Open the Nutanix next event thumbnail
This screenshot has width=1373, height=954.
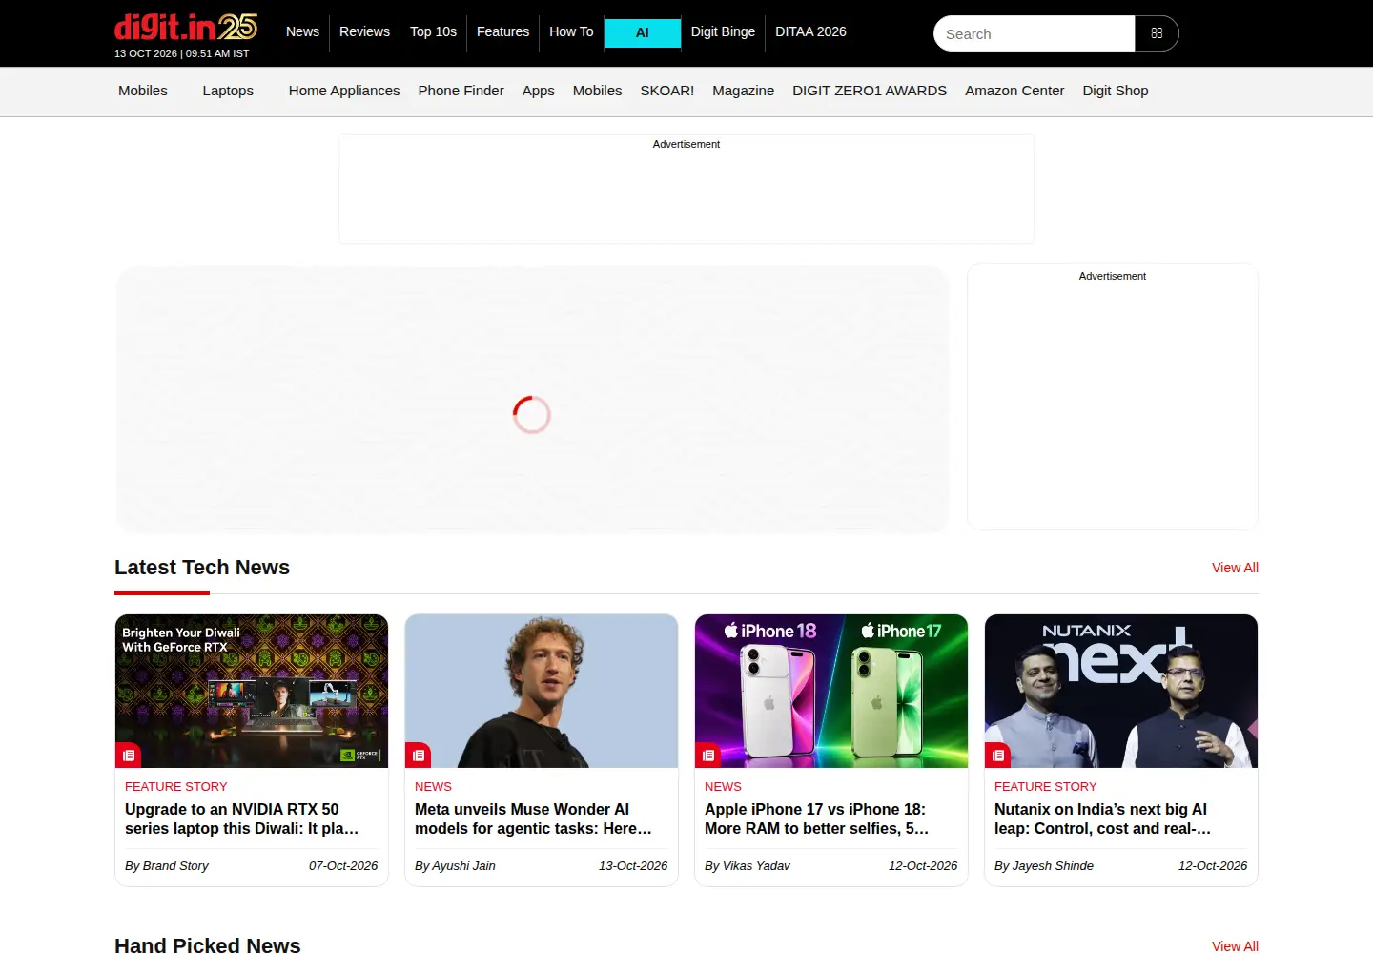(1121, 691)
